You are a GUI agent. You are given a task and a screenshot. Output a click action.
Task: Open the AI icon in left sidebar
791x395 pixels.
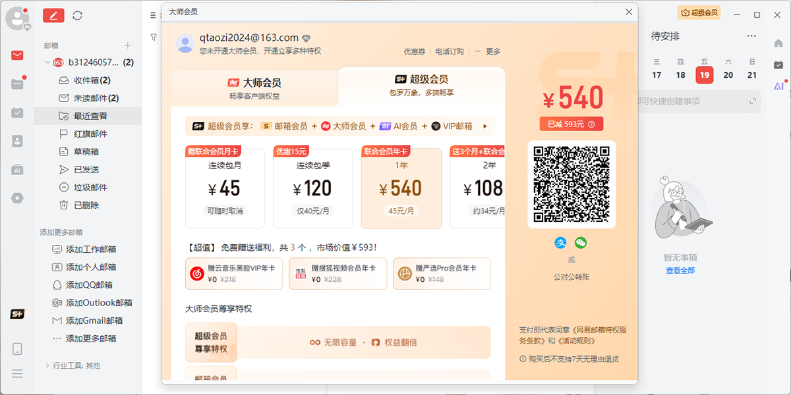pos(17,170)
